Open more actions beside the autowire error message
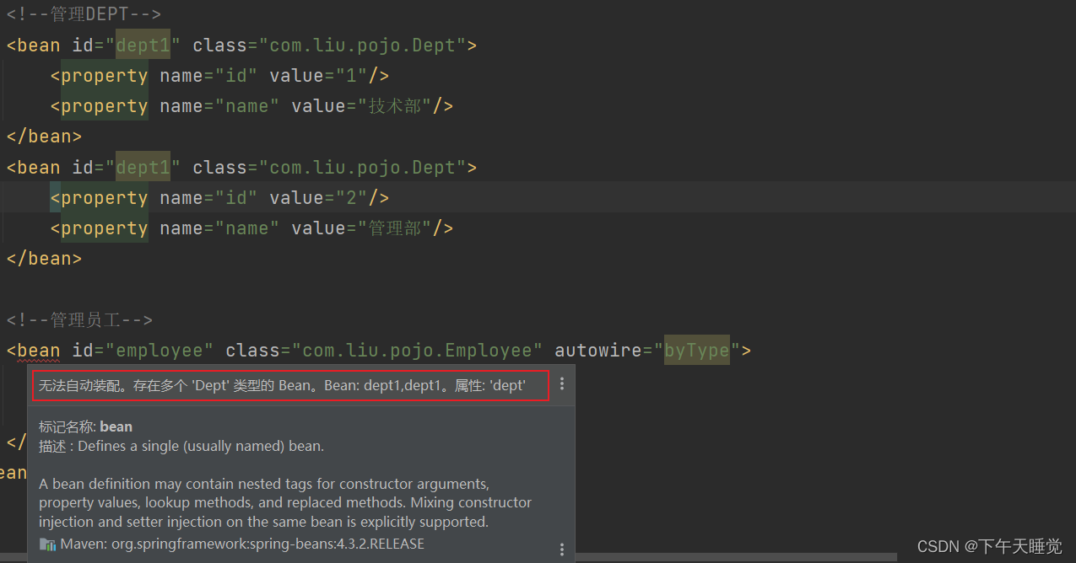 click(562, 384)
